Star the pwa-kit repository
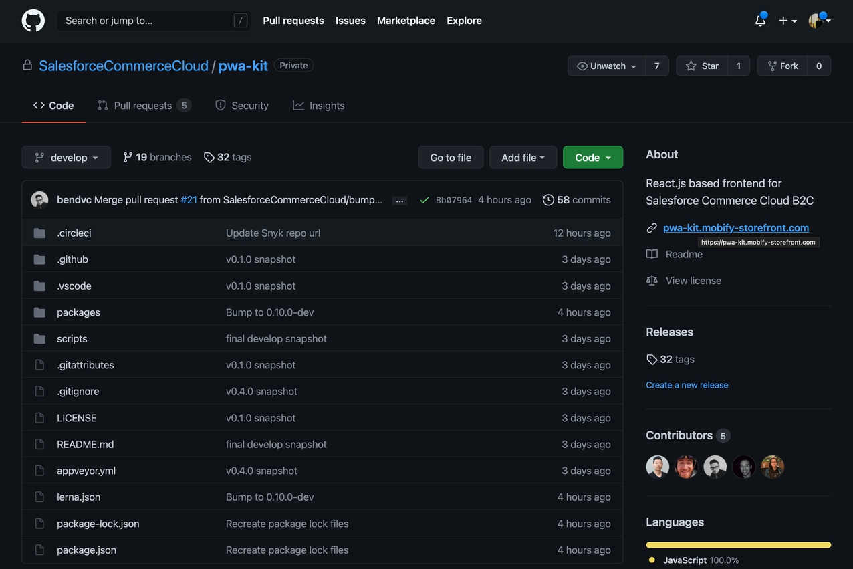Image resolution: width=853 pixels, height=569 pixels. click(702, 66)
